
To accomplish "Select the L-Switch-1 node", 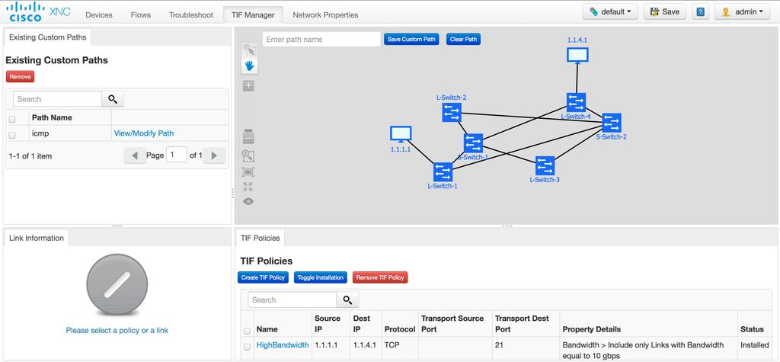I will click(443, 171).
